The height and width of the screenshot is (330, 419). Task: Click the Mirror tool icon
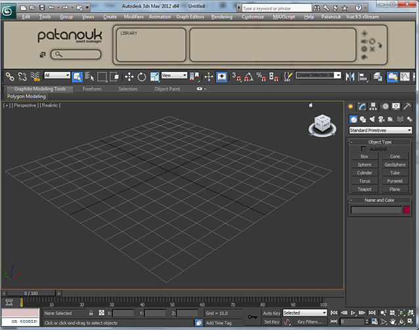click(350, 77)
